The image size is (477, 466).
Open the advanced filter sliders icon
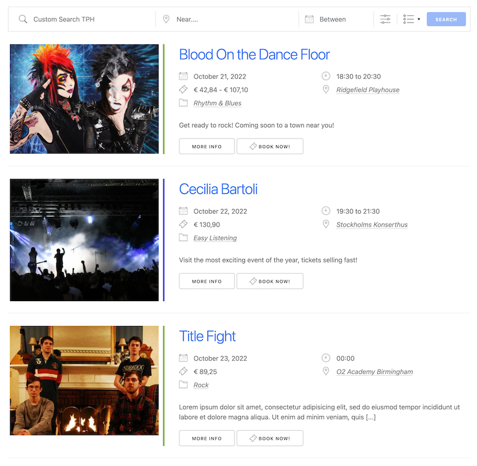pos(385,20)
